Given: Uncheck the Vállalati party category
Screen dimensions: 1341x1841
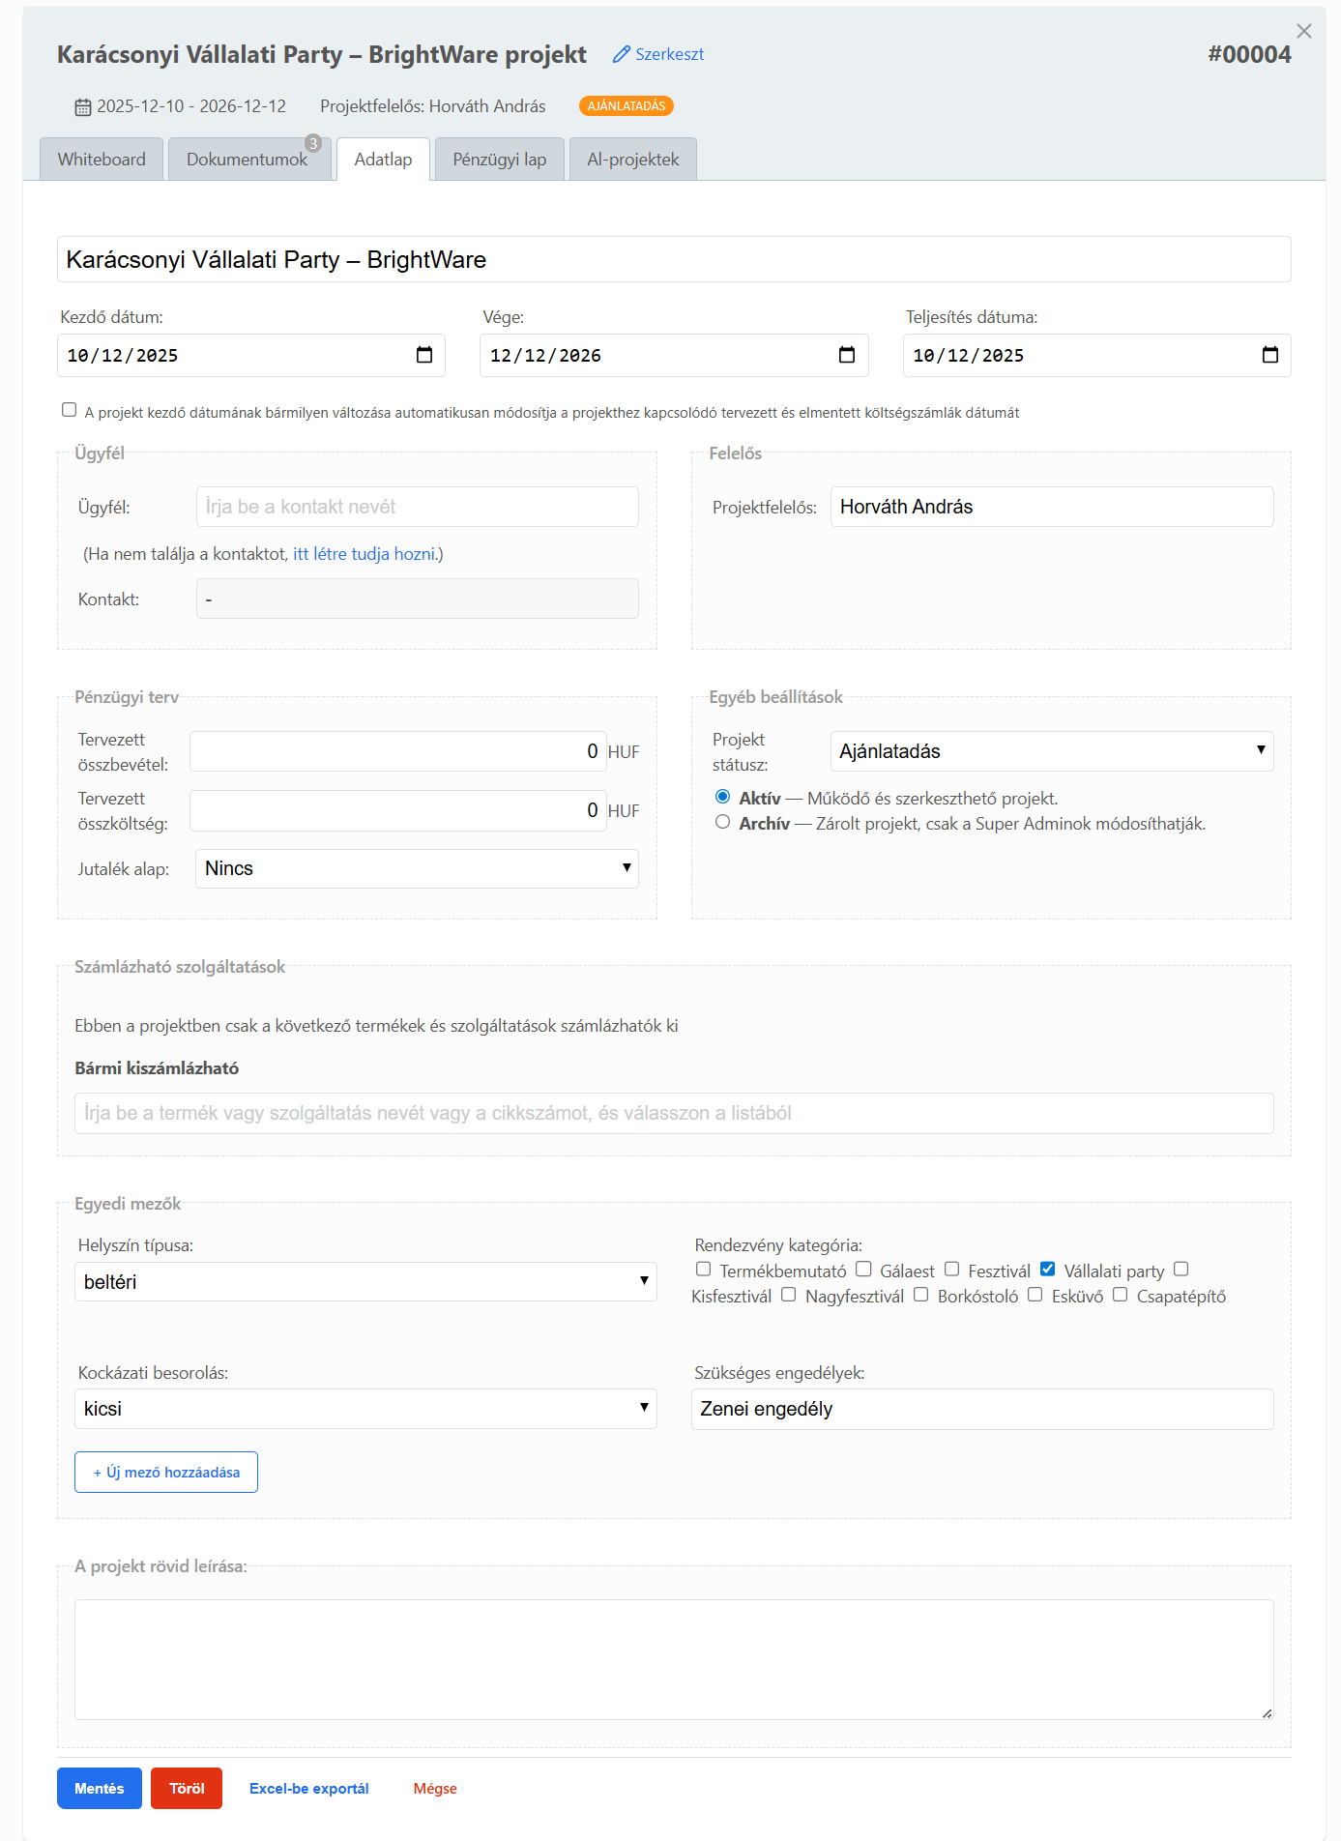Looking at the screenshot, I should pyautogui.click(x=1047, y=1269).
